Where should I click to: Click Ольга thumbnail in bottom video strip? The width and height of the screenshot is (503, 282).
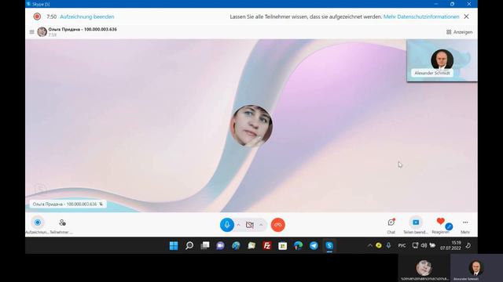pyautogui.click(x=424, y=268)
